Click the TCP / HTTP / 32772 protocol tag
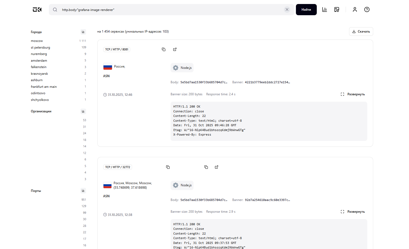Screen dimensions: 409x249 click(117, 167)
